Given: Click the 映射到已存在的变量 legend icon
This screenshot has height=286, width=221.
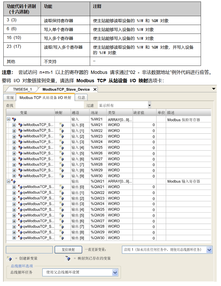Looking at the screenshot, I should pos(67,258).
